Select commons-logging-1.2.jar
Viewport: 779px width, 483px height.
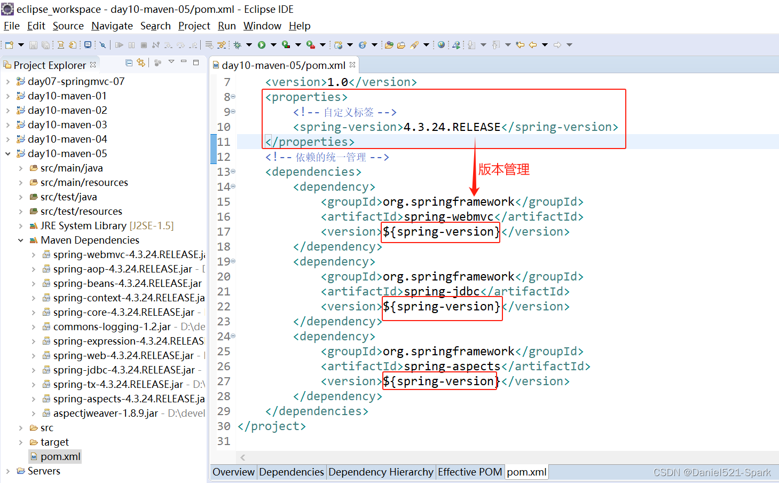112,327
